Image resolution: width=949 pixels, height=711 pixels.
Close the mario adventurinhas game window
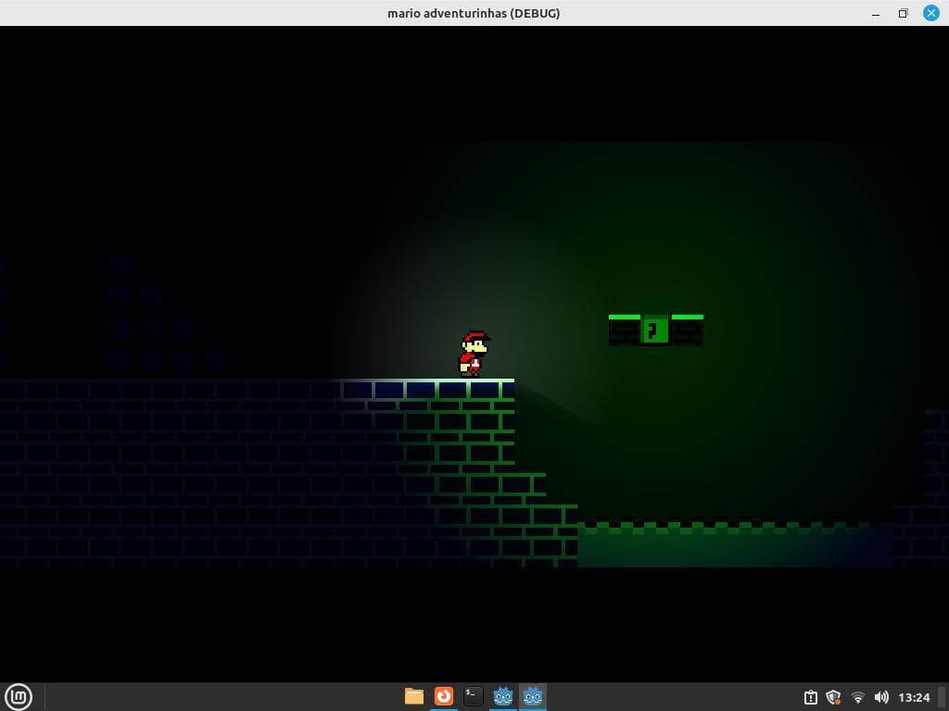(x=930, y=13)
